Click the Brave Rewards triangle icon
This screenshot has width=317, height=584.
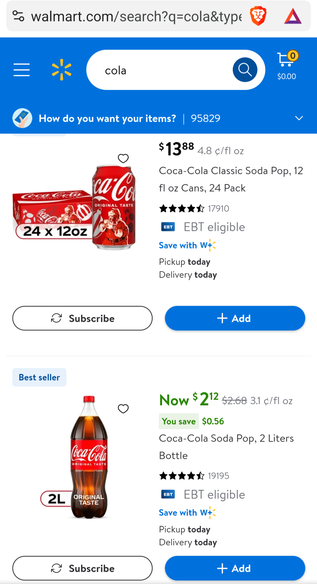coord(293,16)
